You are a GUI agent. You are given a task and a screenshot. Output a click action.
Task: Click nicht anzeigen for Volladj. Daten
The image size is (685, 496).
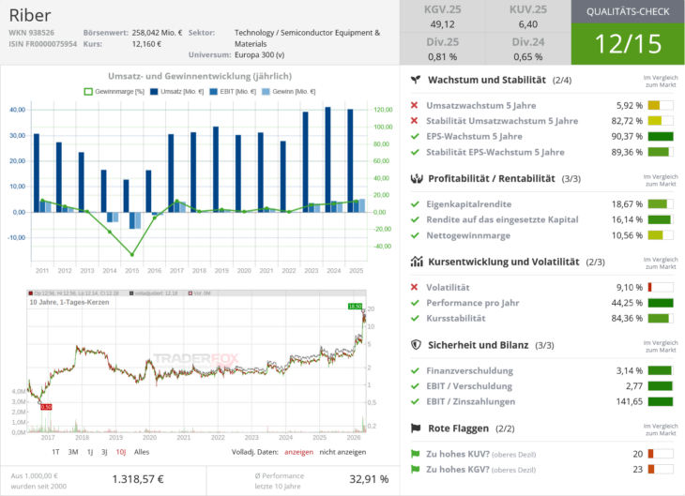pyautogui.click(x=342, y=452)
